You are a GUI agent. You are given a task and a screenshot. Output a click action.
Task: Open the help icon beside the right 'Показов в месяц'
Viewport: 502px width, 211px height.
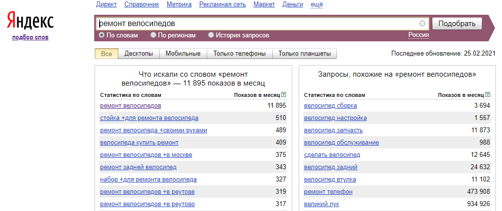click(x=487, y=95)
